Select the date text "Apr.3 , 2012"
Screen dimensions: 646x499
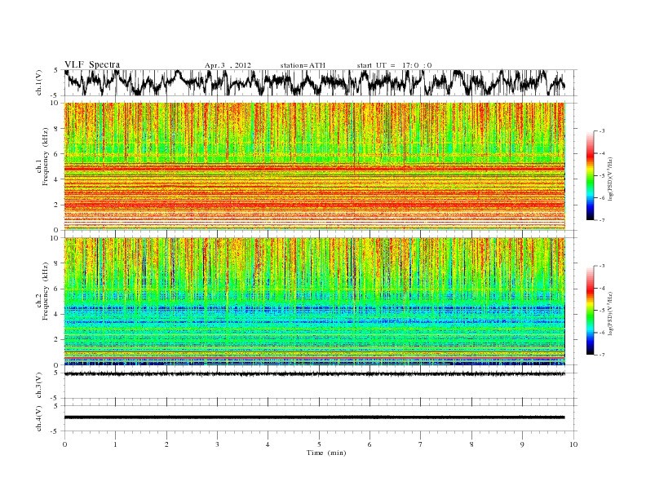[228, 65]
